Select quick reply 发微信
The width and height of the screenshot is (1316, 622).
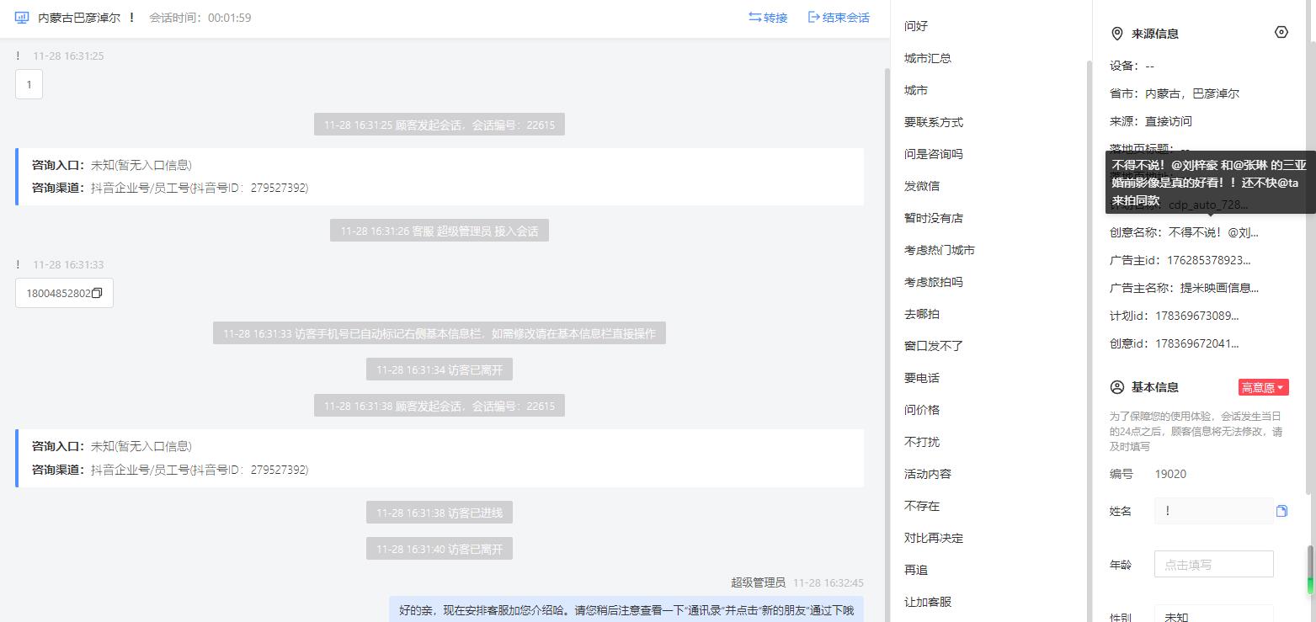tap(922, 186)
